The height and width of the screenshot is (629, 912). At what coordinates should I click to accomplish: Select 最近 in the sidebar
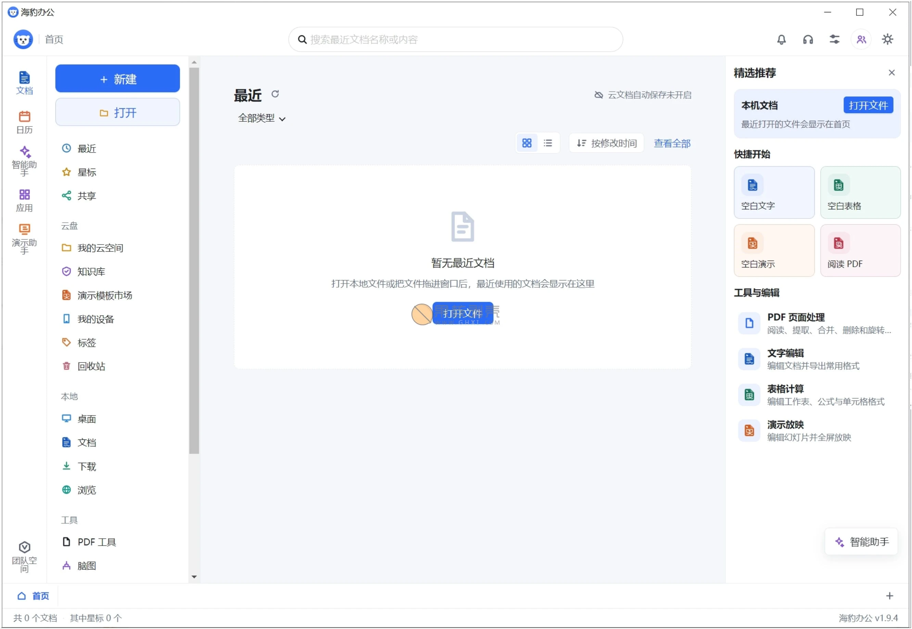[117, 148]
